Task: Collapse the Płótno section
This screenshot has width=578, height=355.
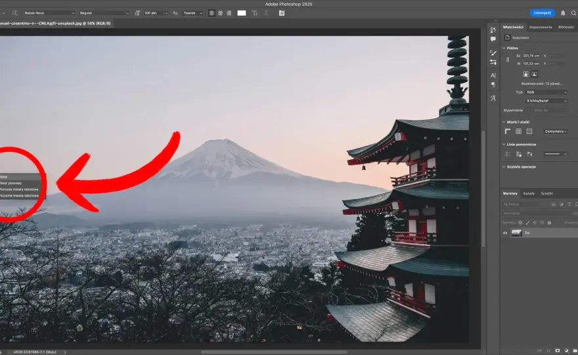Action: (504, 48)
